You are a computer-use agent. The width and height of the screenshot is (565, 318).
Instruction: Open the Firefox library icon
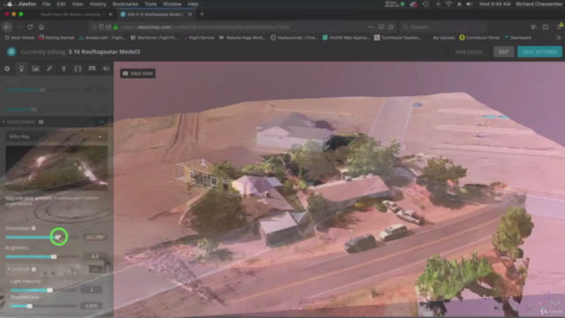click(x=534, y=27)
